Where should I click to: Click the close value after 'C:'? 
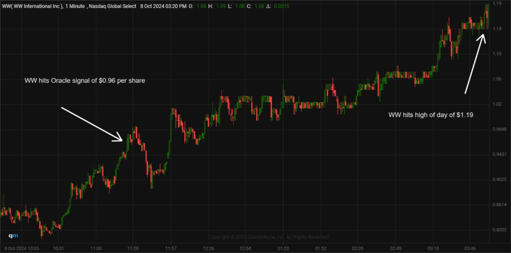259,7
